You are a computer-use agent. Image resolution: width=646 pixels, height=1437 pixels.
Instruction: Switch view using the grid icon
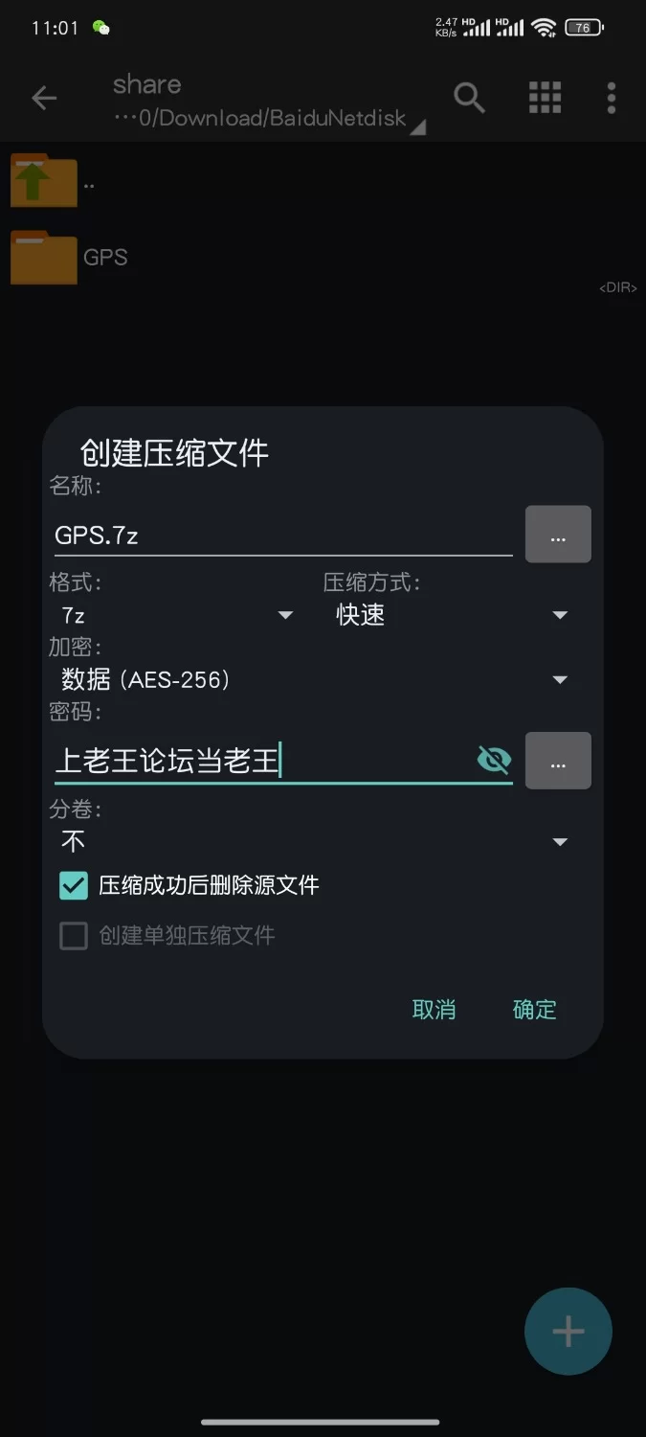coord(545,98)
